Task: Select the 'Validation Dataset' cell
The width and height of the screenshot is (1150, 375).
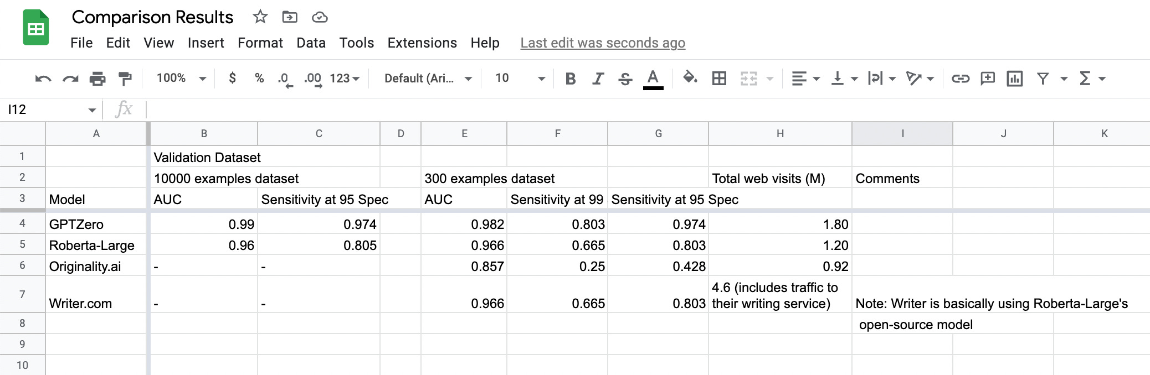Action: [204, 157]
